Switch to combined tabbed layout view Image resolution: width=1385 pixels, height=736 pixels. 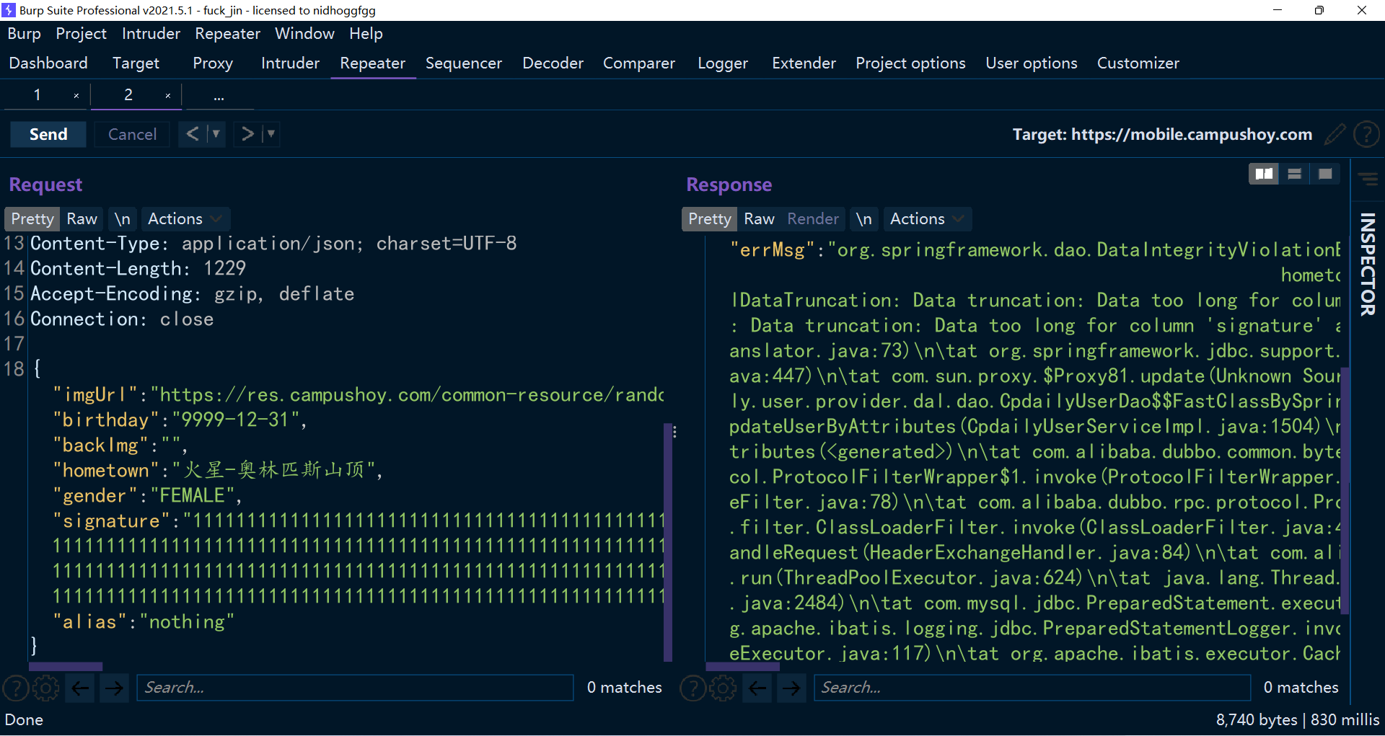pyautogui.click(x=1325, y=174)
